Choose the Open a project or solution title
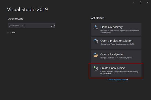The width and height of the screenshot is (151, 100). click(x=116, y=41)
